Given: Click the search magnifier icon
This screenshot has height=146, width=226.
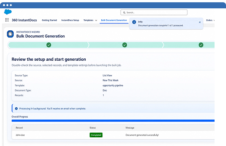Looking at the screenshot, I should [124, 13].
